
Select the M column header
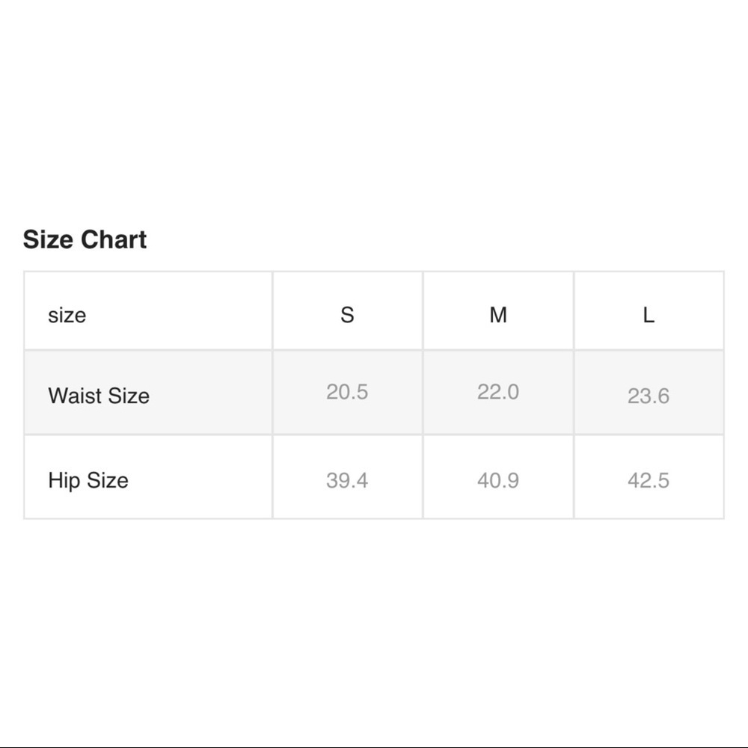tap(498, 314)
